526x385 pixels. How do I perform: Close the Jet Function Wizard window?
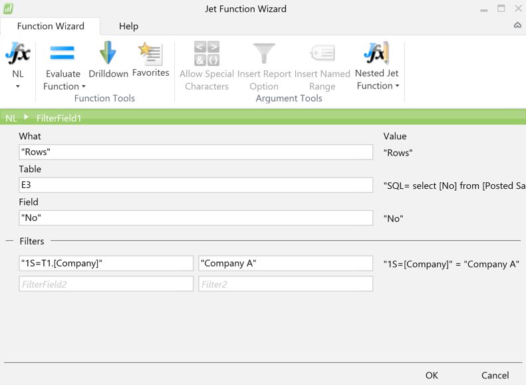point(518,9)
